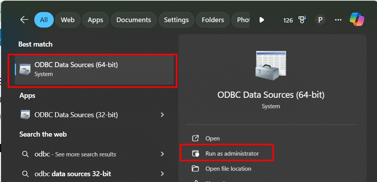The image size is (377, 182).
Task: Click search icon beside 'odbc data sources 32-bit'
Action: tap(25, 173)
